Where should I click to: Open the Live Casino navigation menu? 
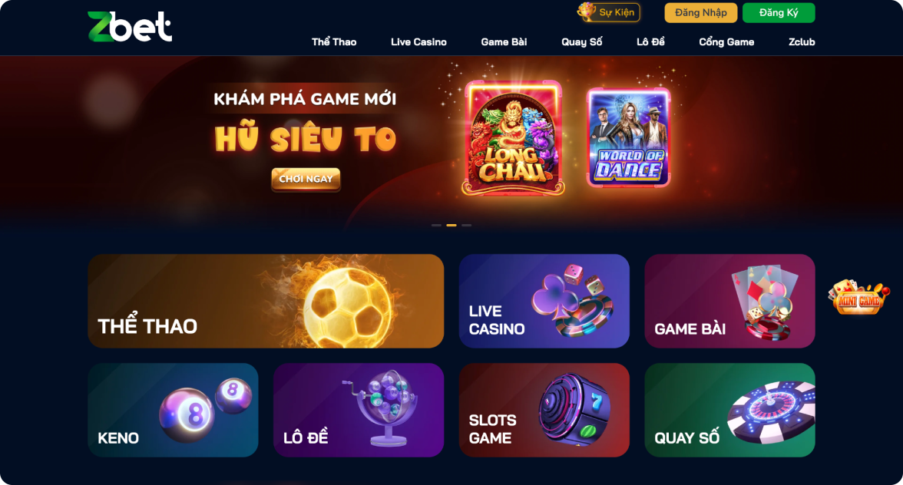418,42
